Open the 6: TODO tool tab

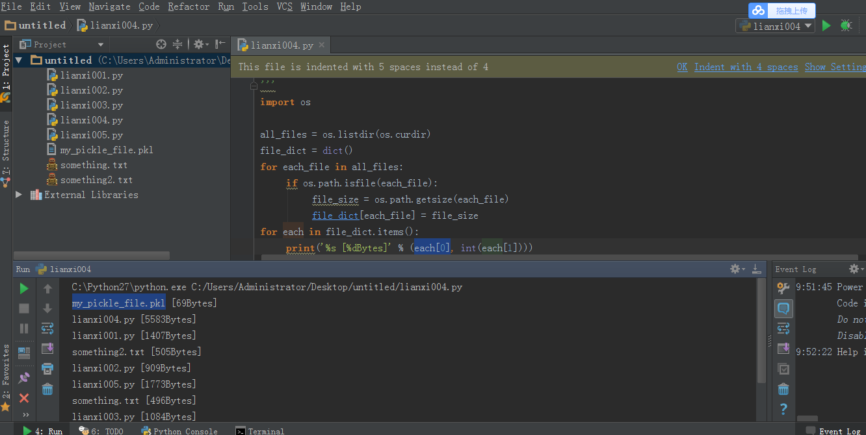[x=101, y=430]
